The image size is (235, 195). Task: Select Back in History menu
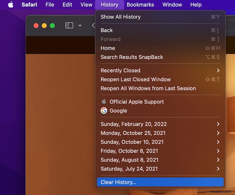click(x=160, y=30)
